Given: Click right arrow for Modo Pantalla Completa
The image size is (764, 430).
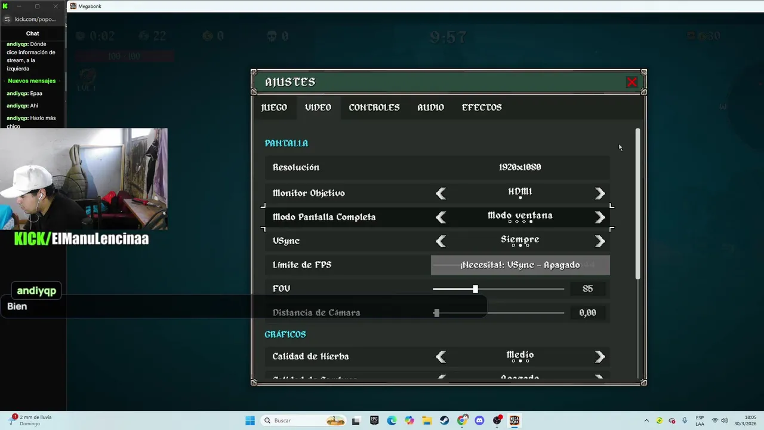Looking at the screenshot, I should (600, 217).
